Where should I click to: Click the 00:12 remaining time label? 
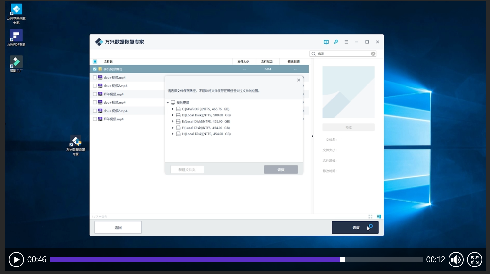[x=435, y=260]
